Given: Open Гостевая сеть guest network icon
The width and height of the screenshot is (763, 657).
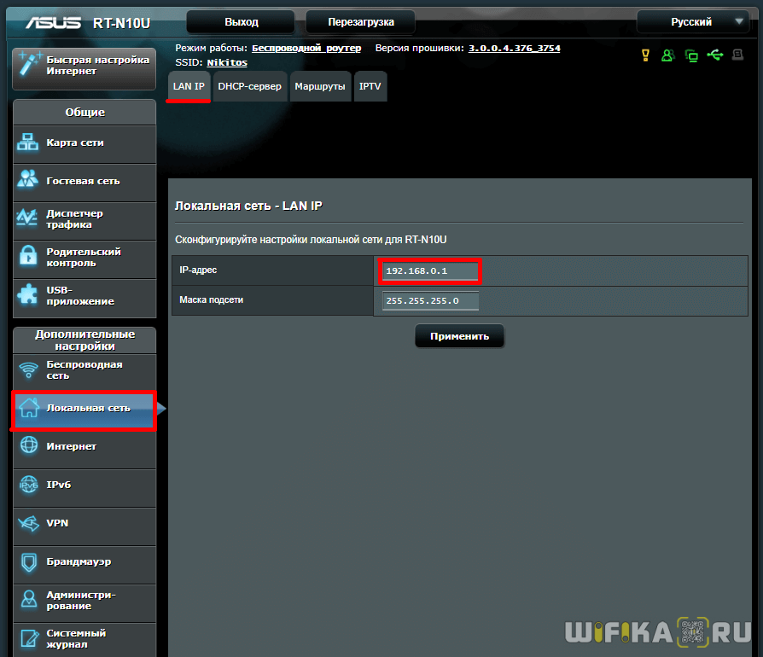Looking at the screenshot, I should point(28,181).
